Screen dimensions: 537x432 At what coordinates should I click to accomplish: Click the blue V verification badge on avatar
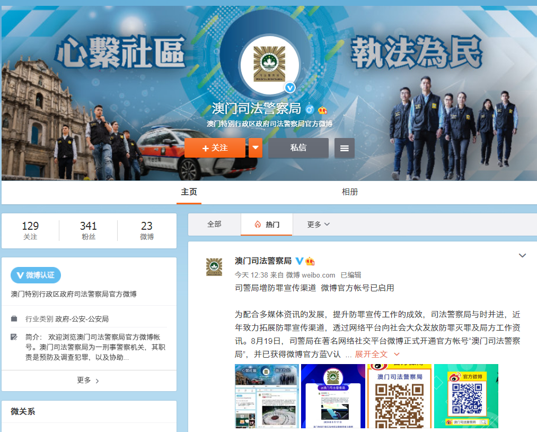290,88
